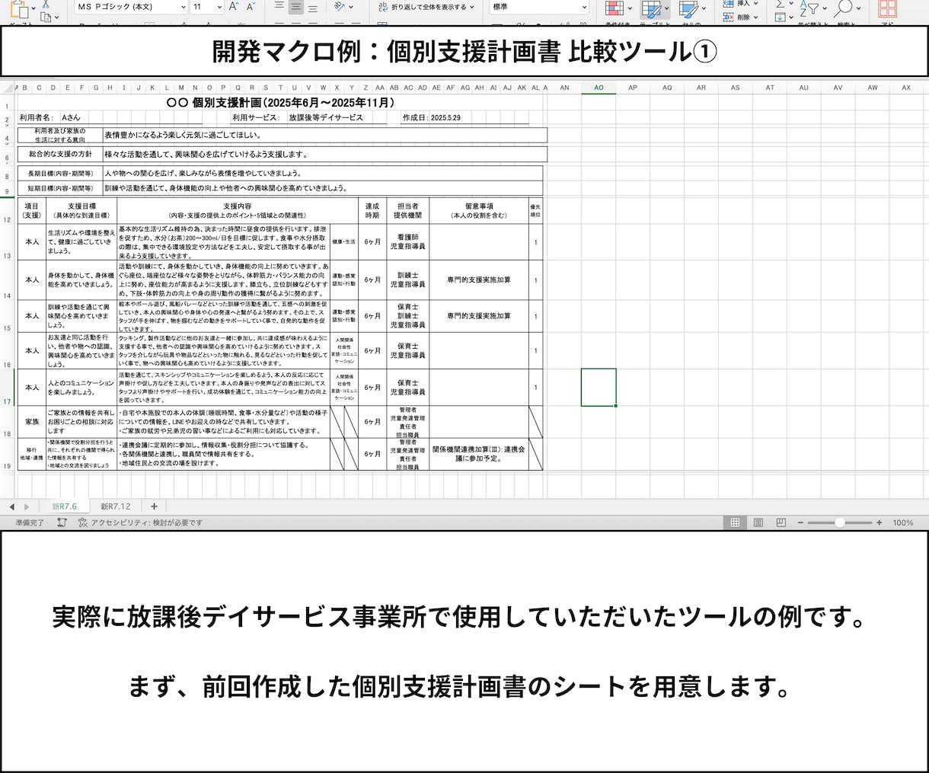Click the Find magnifier icon
This screenshot has height=773, width=929.
842,8
